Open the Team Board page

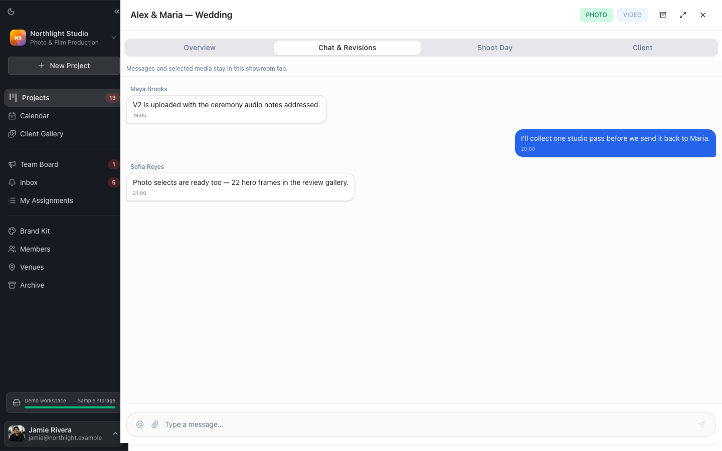[x=62, y=164]
